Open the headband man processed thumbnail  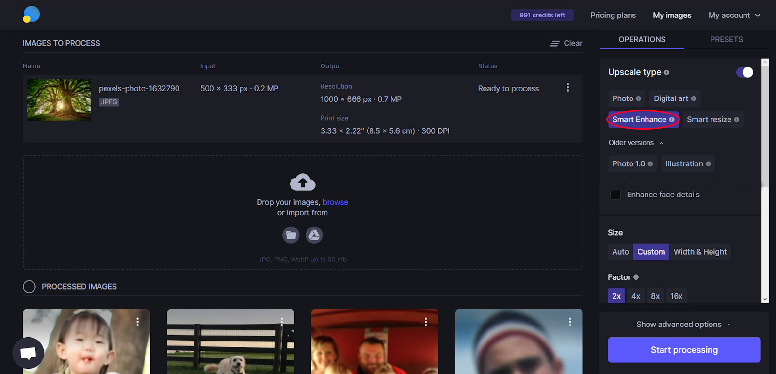coord(519,341)
